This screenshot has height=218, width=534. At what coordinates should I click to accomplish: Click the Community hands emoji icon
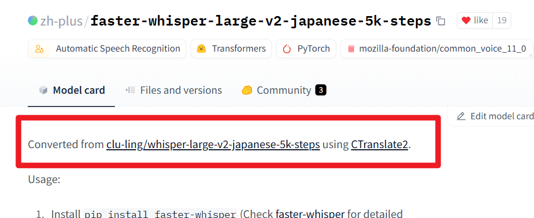tap(246, 90)
